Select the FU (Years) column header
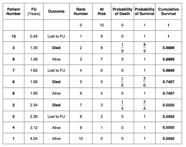Viewport: 186px width, 147px height. click(34, 11)
